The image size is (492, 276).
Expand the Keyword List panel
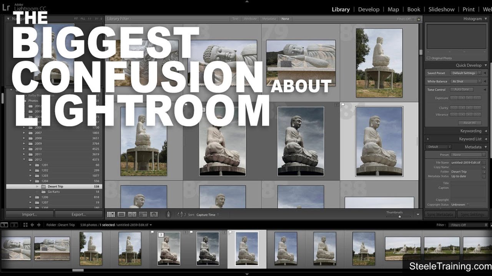(486, 139)
